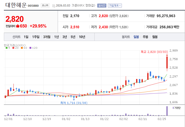
Task: Click the red 20-day moving average swatch
Action: (13, 48)
